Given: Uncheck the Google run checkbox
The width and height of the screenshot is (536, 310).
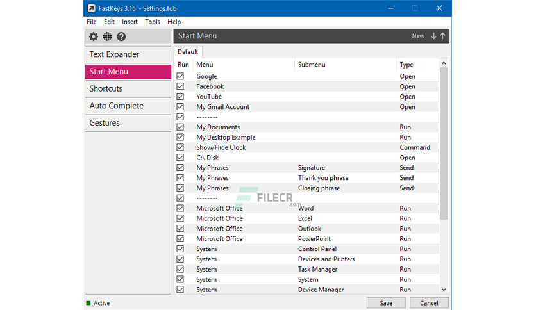Looking at the screenshot, I should (x=180, y=76).
